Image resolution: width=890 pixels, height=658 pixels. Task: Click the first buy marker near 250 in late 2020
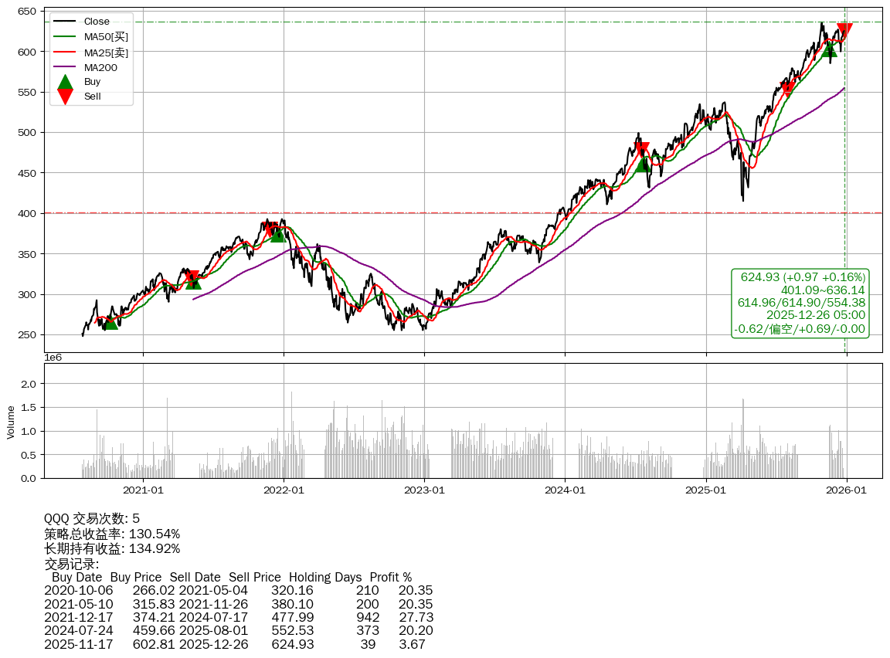click(x=111, y=321)
